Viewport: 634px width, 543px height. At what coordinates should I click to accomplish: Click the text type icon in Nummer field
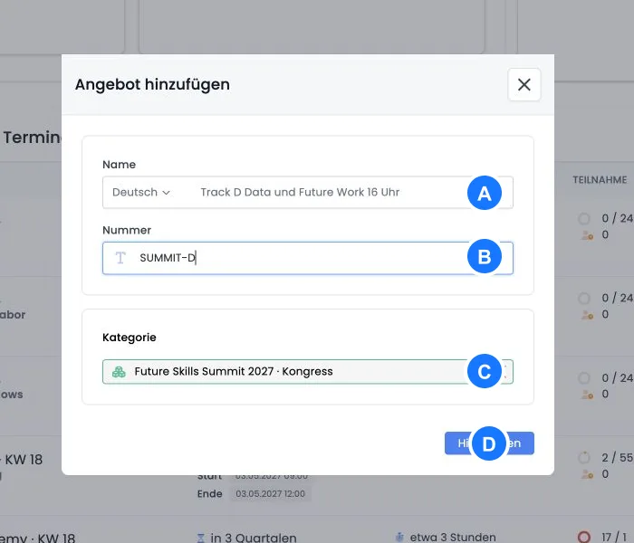click(120, 258)
